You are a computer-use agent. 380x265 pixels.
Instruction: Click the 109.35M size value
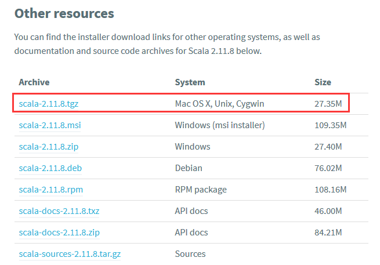coord(331,125)
